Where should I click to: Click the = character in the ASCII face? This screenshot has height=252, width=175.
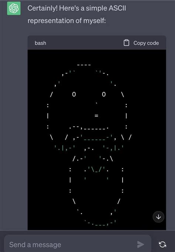tap(96, 116)
